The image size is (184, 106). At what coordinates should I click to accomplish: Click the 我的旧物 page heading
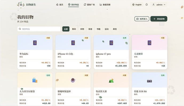click(25, 17)
